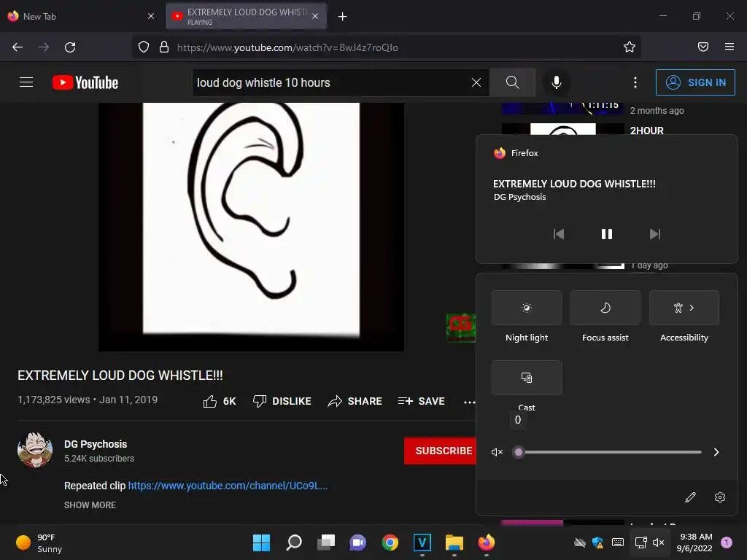Unmute via volume speaker icon in panel
The image size is (747, 560).
497,452
